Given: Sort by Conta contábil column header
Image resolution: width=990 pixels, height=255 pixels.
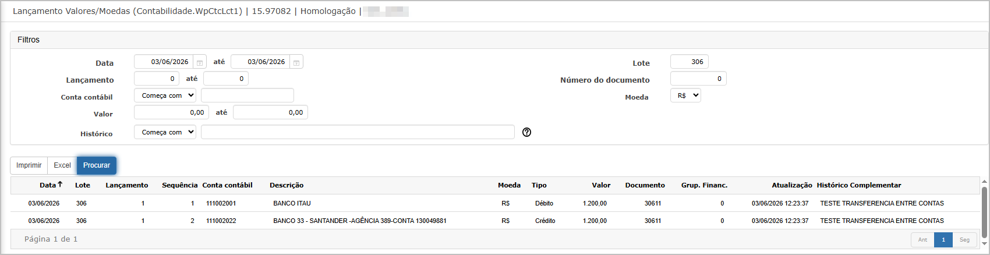Looking at the screenshot, I should click(x=228, y=185).
